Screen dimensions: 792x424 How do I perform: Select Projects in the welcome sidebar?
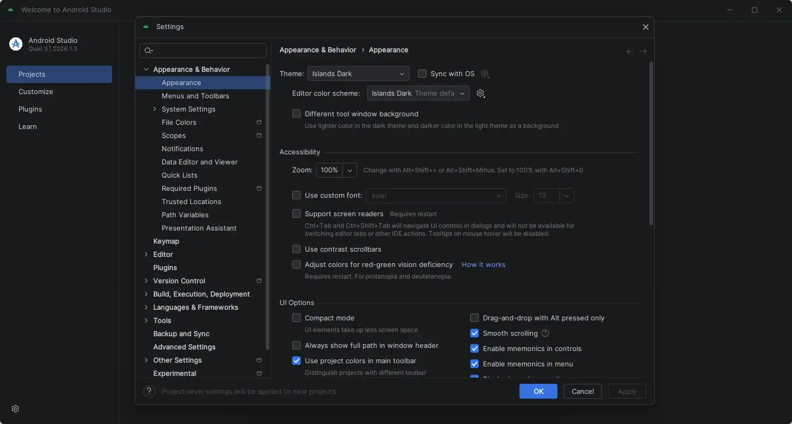point(59,74)
